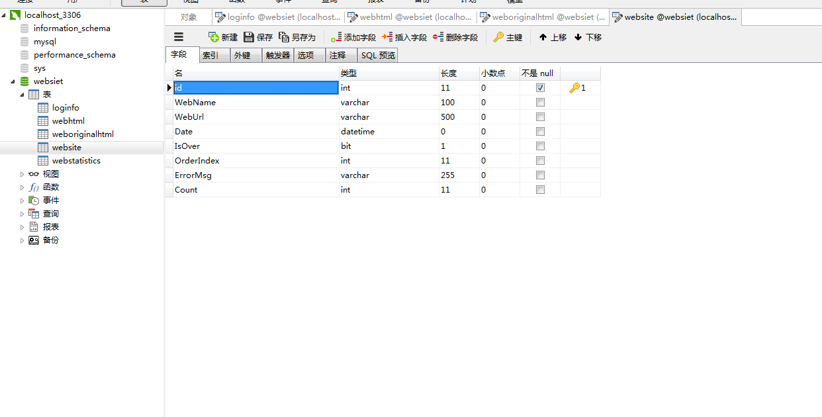Click the length 255 cell of ErrorMsg
Image resolution: width=822 pixels, height=417 pixels.
[x=459, y=175]
